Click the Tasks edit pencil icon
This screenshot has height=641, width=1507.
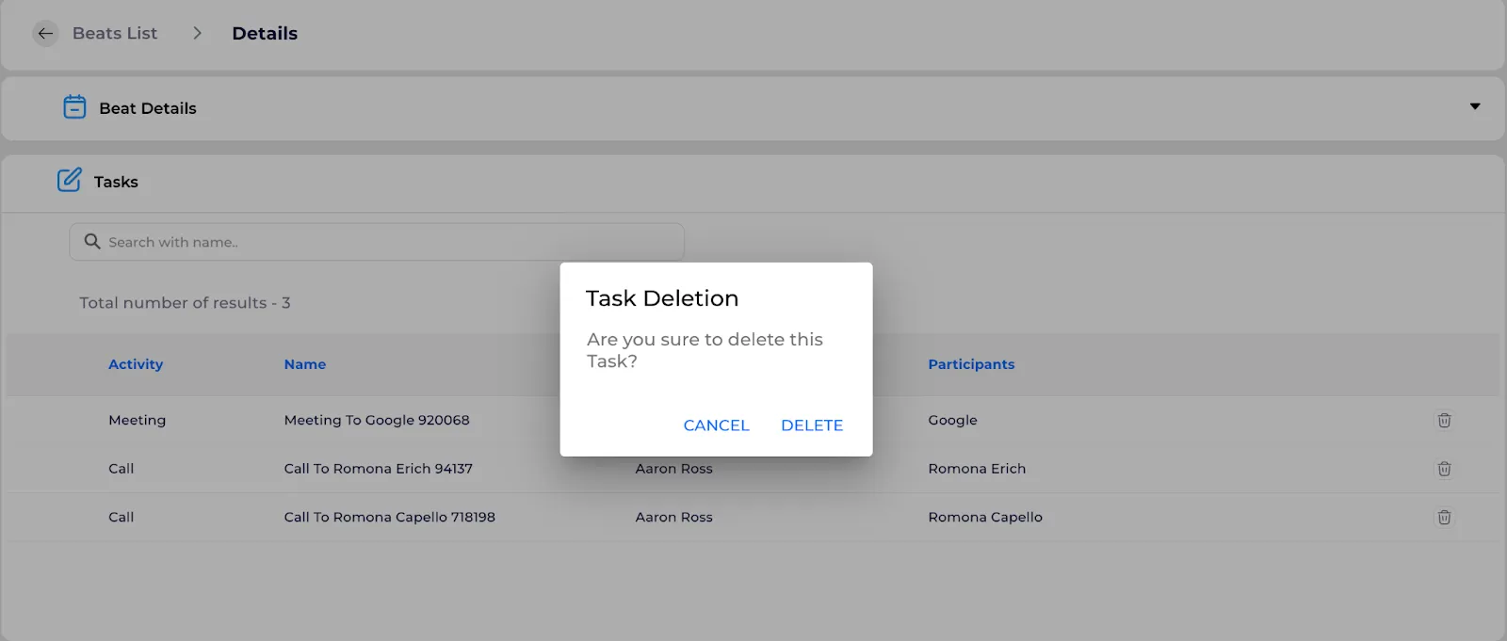coord(69,180)
